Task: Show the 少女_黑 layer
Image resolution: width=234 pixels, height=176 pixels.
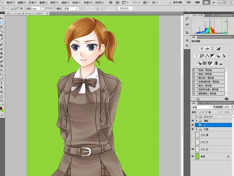Action: tap(193, 135)
